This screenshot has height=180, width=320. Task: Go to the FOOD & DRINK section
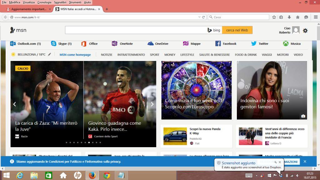point(246,55)
